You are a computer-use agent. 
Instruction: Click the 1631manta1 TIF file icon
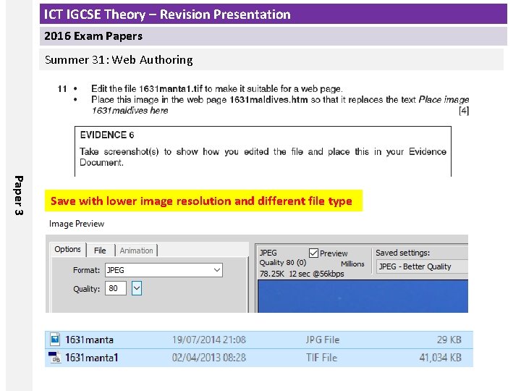click(55, 358)
